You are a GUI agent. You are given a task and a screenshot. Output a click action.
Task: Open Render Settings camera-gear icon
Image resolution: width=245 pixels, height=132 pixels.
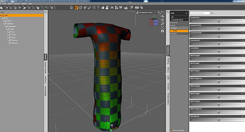(141, 8)
